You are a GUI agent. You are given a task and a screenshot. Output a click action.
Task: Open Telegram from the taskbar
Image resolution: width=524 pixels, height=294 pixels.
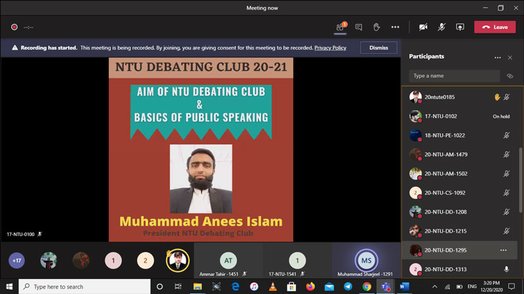[x=348, y=286]
